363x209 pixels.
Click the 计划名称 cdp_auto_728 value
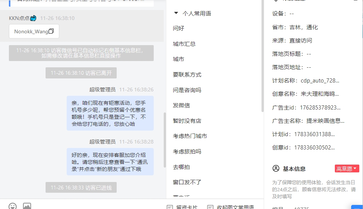click(x=320, y=81)
